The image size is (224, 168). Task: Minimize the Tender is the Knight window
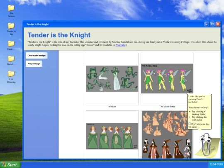207,24
